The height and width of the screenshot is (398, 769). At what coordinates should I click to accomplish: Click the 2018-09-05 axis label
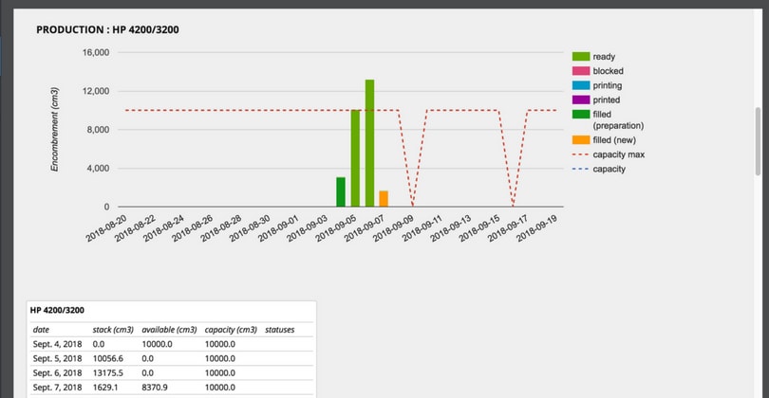pos(336,228)
